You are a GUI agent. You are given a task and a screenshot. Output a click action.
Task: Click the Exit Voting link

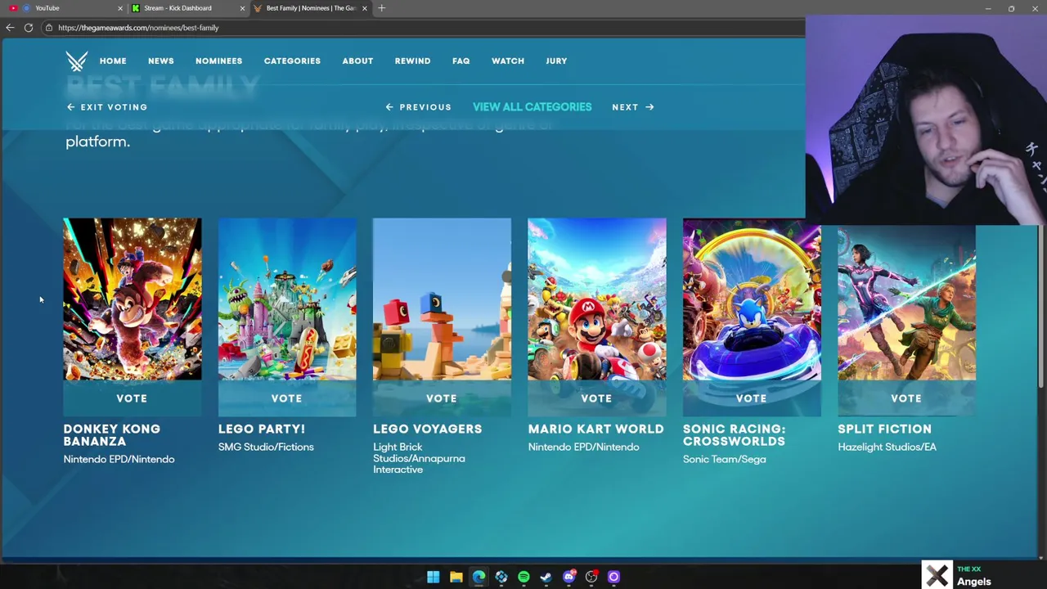[x=107, y=107]
